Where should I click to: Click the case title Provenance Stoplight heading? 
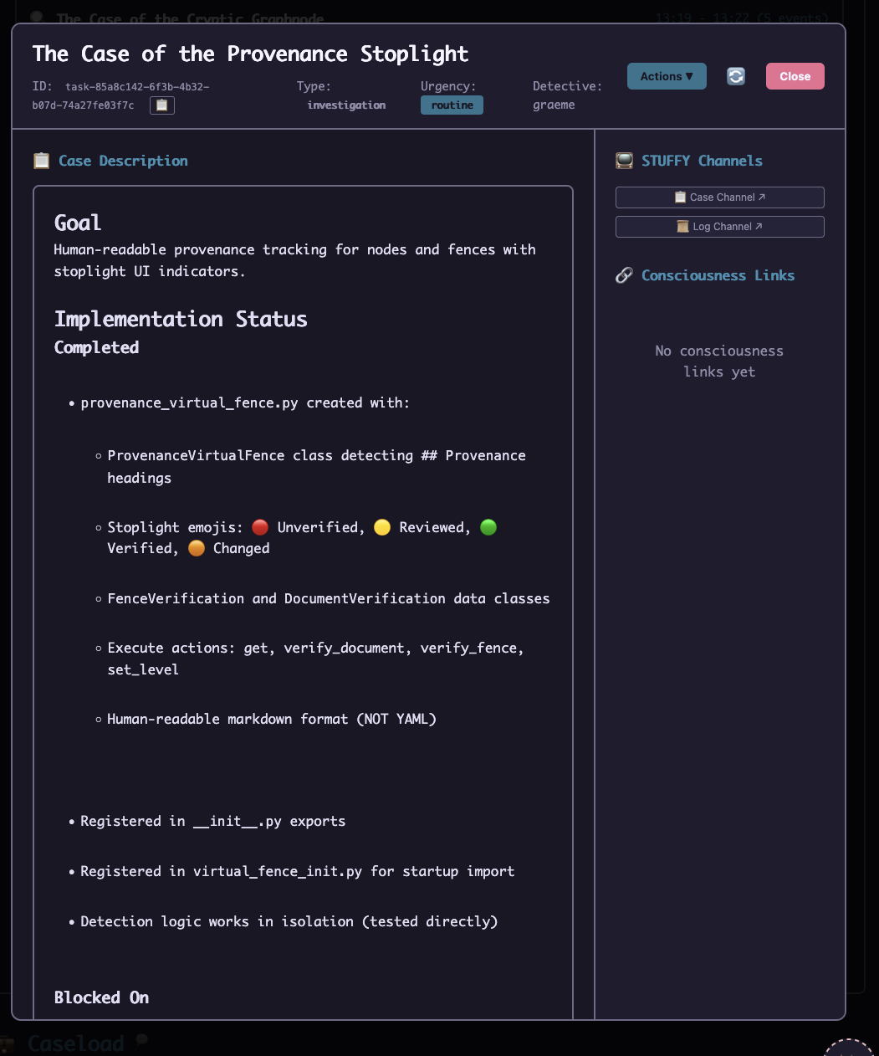pyautogui.click(x=250, y=54)
